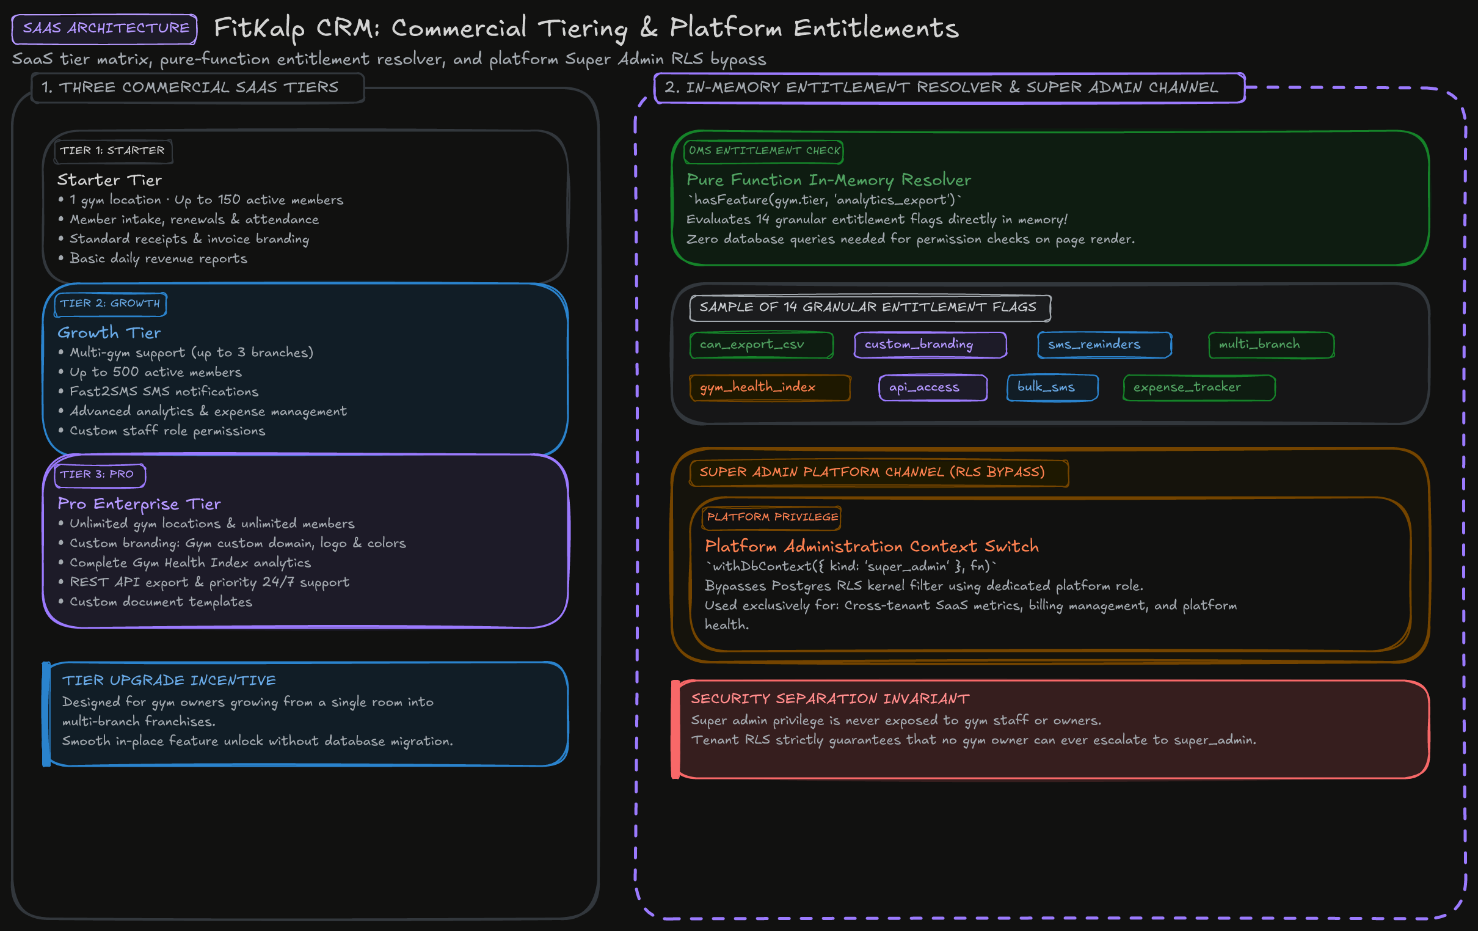Click '1 gym location · Up to 150 active members'

[x=201, y=200]
